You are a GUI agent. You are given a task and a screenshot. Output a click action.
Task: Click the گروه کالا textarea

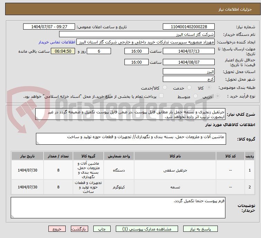pos(131,139)
